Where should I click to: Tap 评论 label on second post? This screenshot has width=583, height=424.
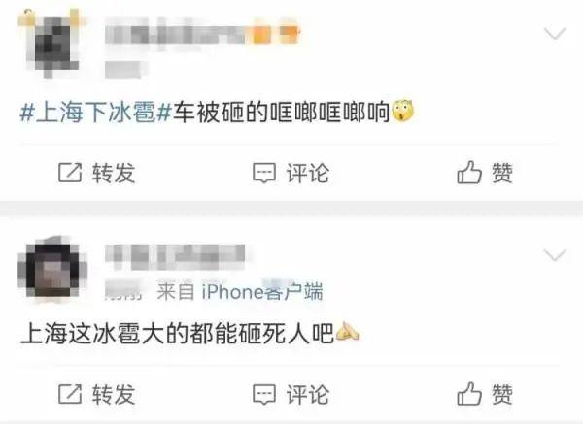308,394
